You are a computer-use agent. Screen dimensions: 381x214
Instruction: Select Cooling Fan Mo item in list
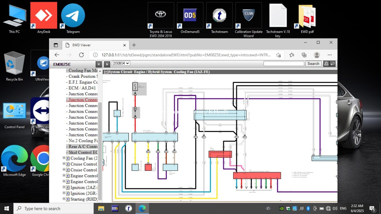(x=82, y=71)
